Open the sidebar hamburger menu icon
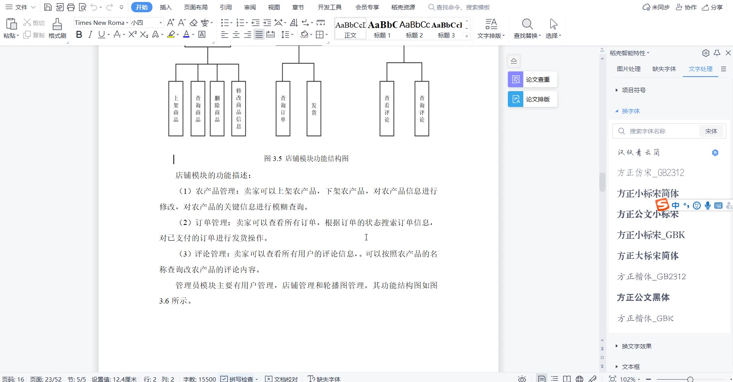Screen dimensions: 733x382 tap(724, 69)
